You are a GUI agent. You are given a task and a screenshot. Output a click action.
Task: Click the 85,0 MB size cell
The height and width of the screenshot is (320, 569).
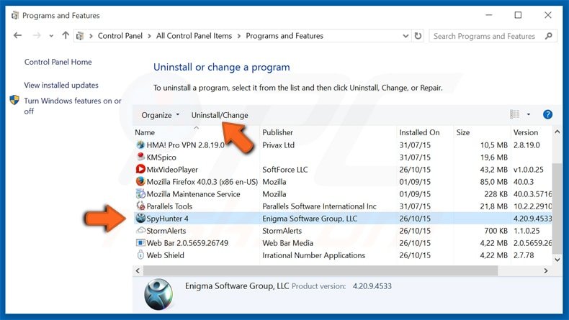pos(493,181)
